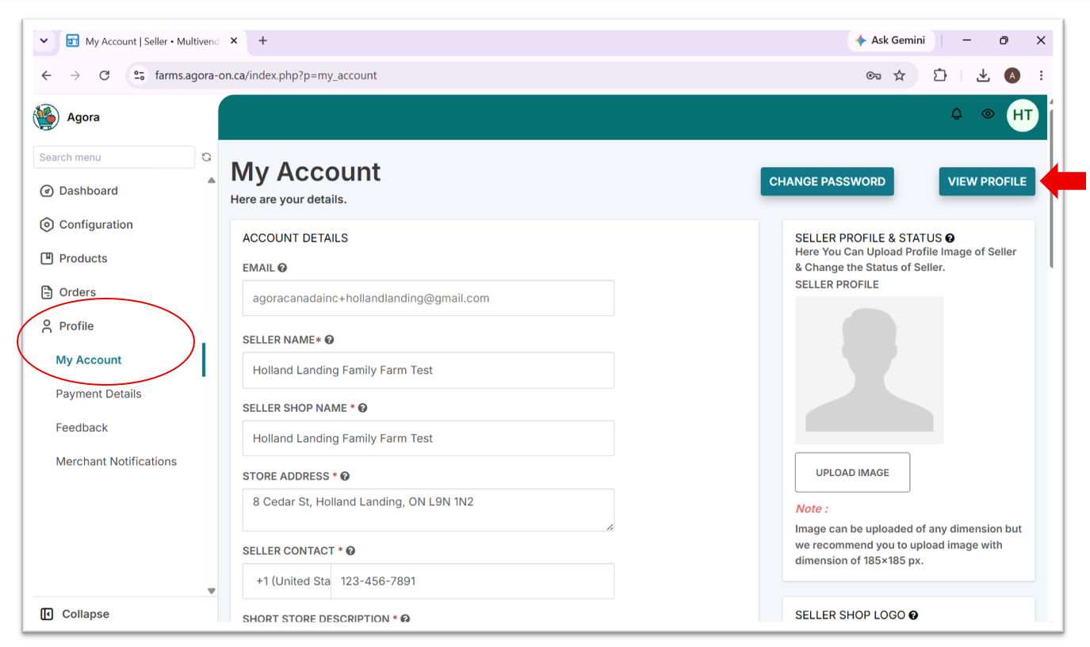Screen dimensions: 1090x647
Task: Open Chrome profile avatar A
Action: [1012, 75]
